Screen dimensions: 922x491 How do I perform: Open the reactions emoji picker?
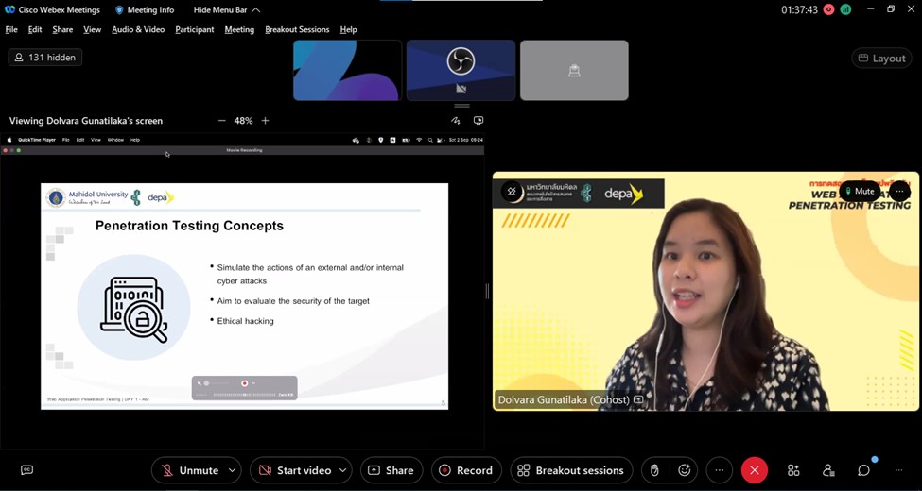pos(685,470)
